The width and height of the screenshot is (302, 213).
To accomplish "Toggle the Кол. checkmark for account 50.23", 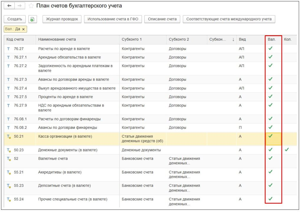I will 287,150.
